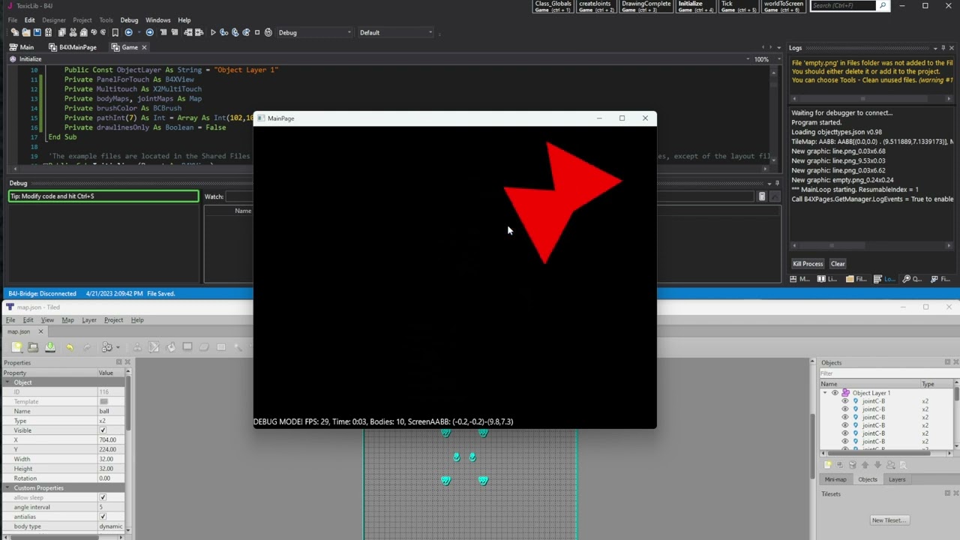The height and width of the screenshot is (540, 960).
Task: Float the Tiled Properties panel
Action: click(118, 362)
